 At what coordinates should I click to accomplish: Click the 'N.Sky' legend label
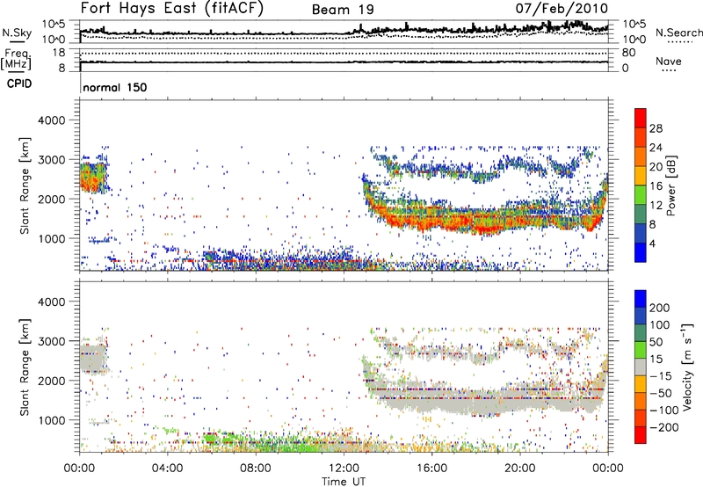[17, 33]
